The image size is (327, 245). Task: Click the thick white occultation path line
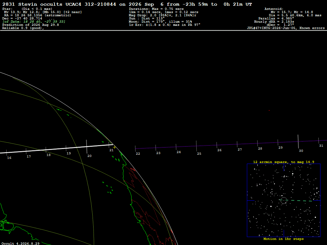point(56,149)
